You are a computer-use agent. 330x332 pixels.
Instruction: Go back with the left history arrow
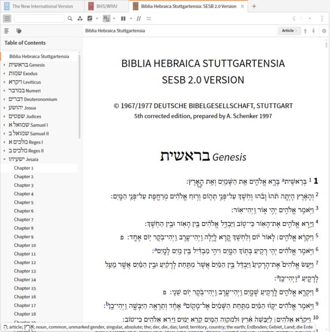[294, 19]
